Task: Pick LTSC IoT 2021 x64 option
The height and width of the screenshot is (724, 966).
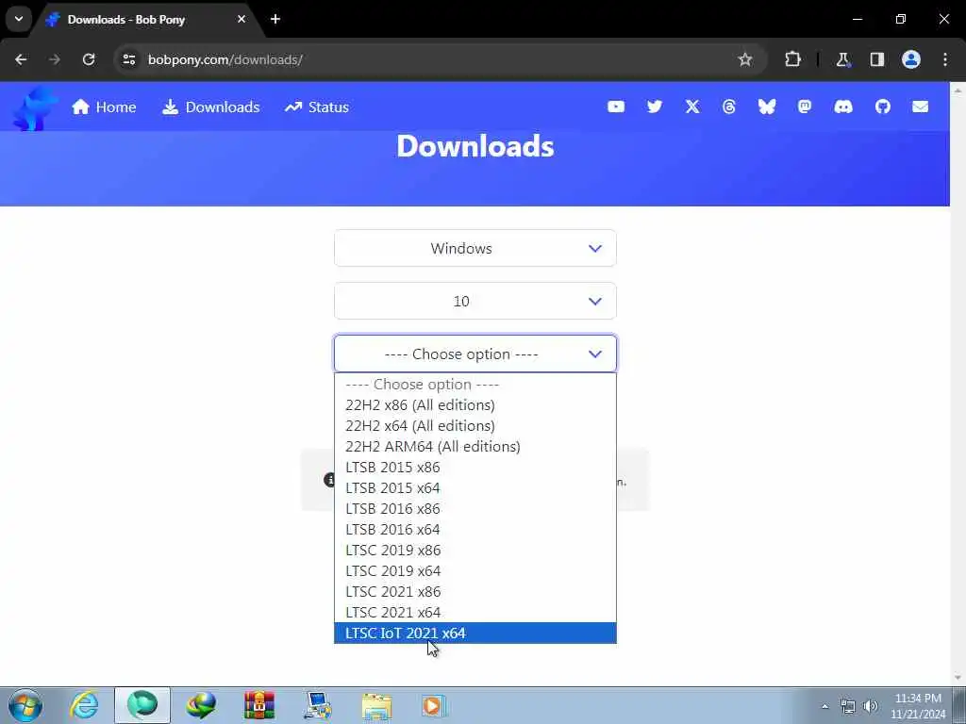Action: click(475, 633)
